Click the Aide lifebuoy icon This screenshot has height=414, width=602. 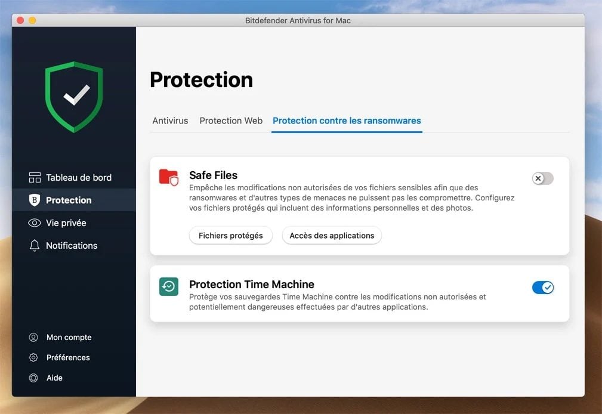point(33,378)
